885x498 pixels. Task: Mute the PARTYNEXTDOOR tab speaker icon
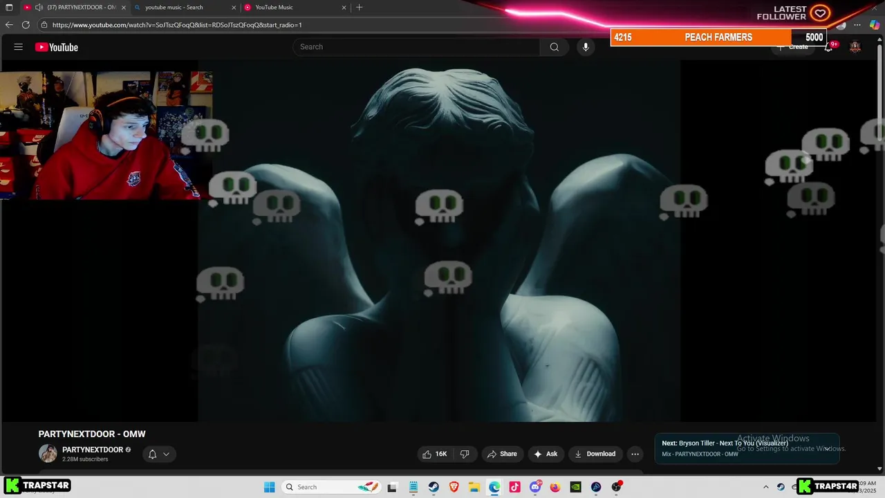click(x=39, y=8)
